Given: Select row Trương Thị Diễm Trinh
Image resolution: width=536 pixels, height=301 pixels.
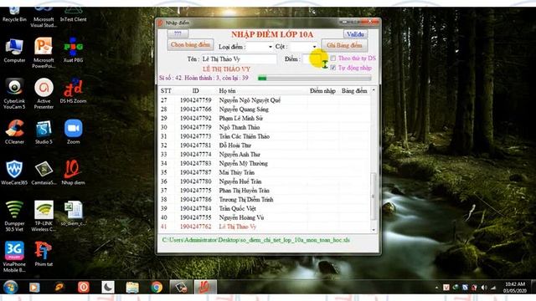Looking at the screenshot, I should click(265, 200).
